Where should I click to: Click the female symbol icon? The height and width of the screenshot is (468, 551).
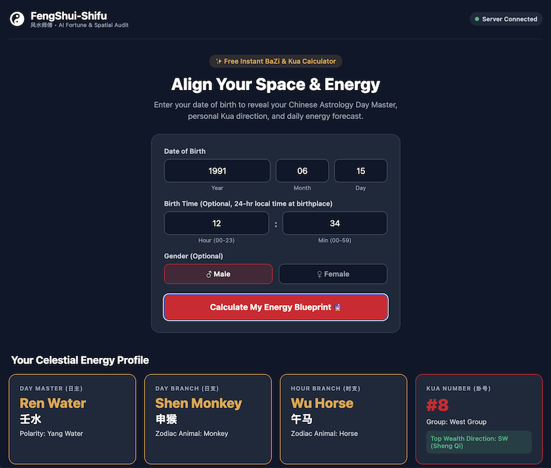tap(320, 274)
